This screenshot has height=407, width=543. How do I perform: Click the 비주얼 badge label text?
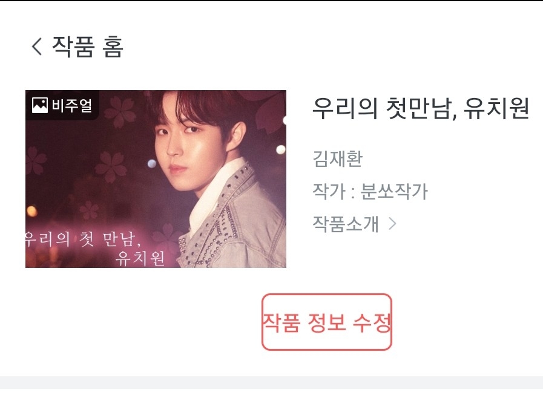(71, 105)
